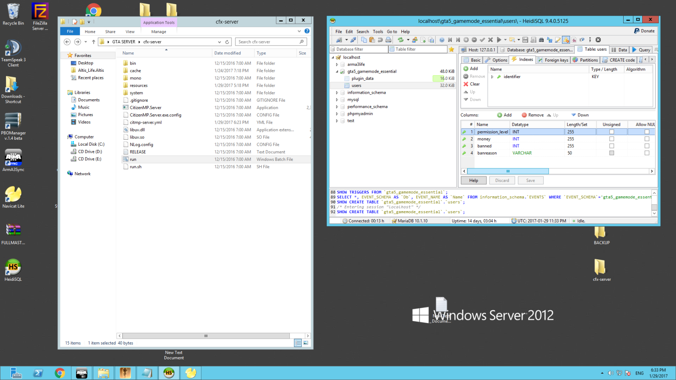Click HeidiSQL Paste toolbar icon
Viewport: 676px width, 380px height.
pyautogui.click(x=372, y=40)
